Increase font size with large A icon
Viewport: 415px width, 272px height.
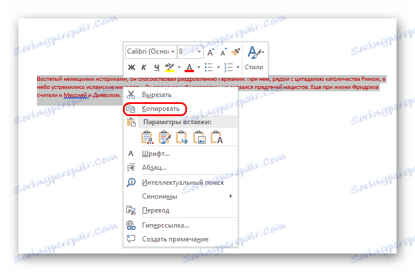tap(211, 52)
